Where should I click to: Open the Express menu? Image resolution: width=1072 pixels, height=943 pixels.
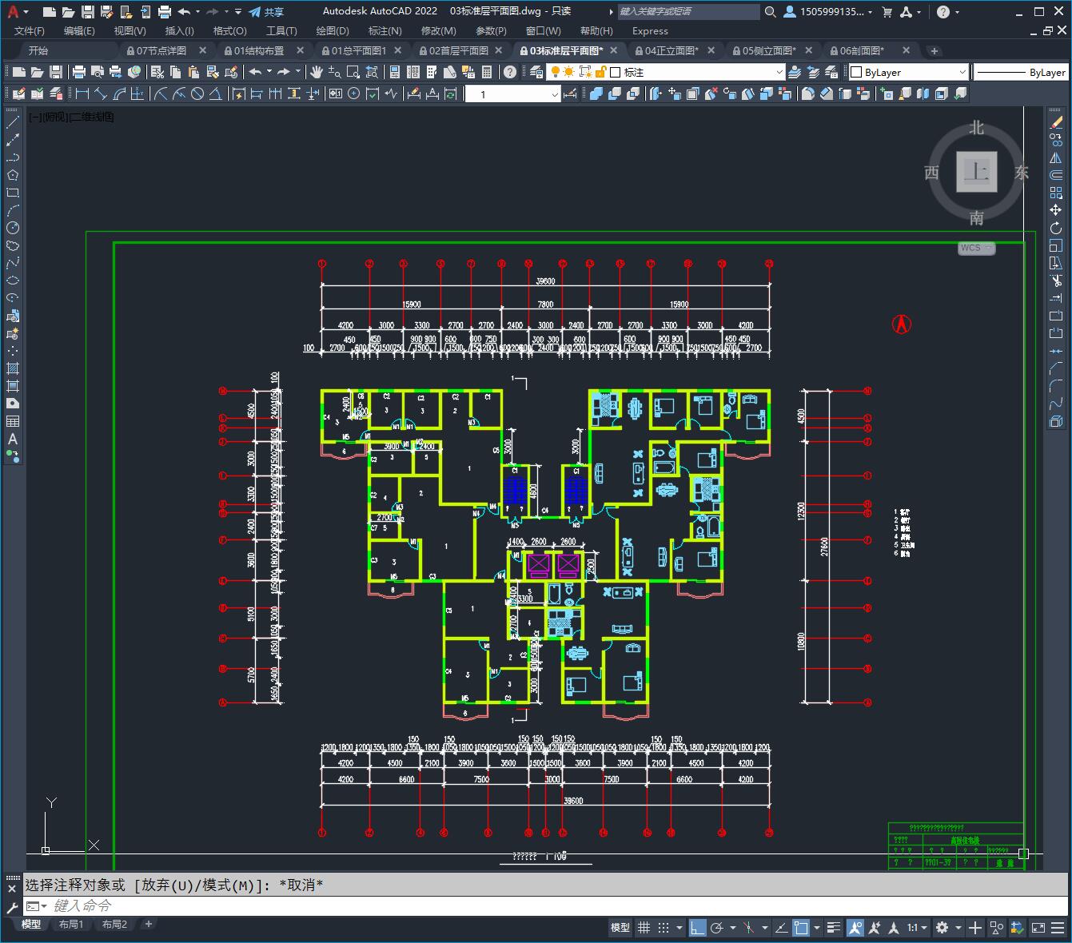(650, 30)
